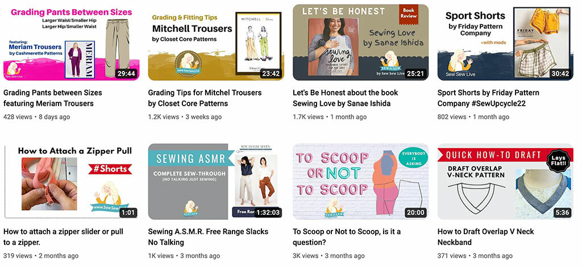This screenshot has width=582, height=267.
Task: Click title 'Grading Pants between Sizes featuring Meriam Trousers'
Action: click(x=53, y=98)
